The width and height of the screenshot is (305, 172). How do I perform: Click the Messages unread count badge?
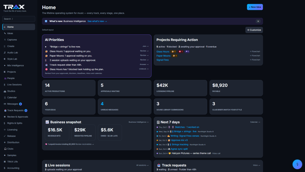click(x=20, y=104)
